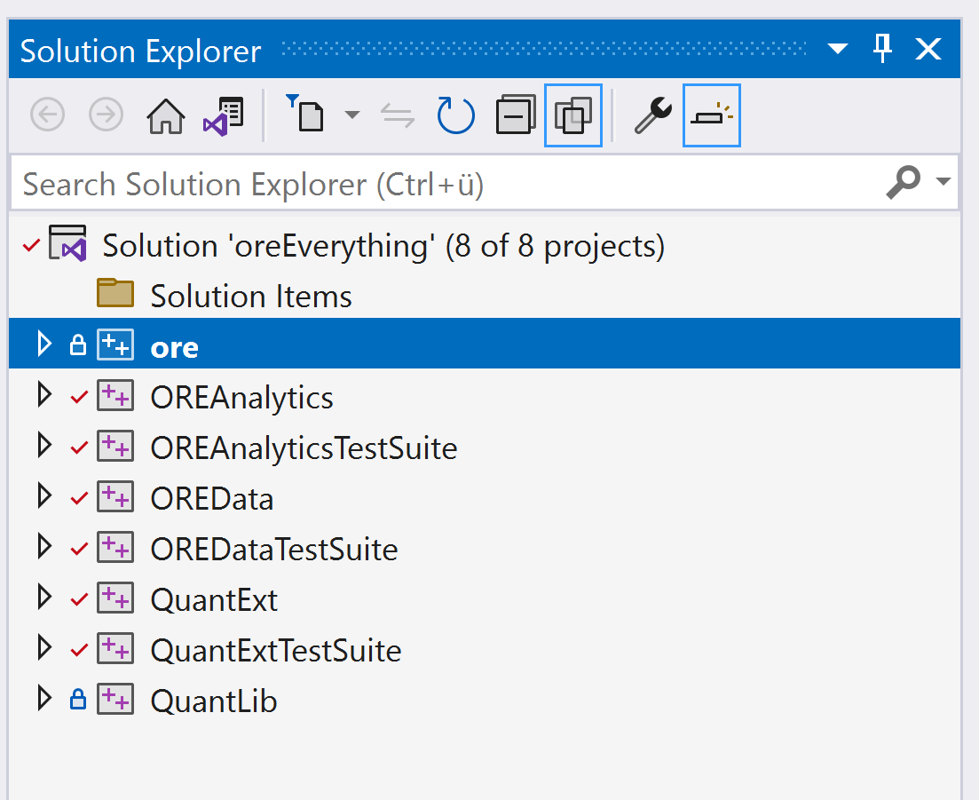Click the lock icon beside QuantLib

point(77,701)
